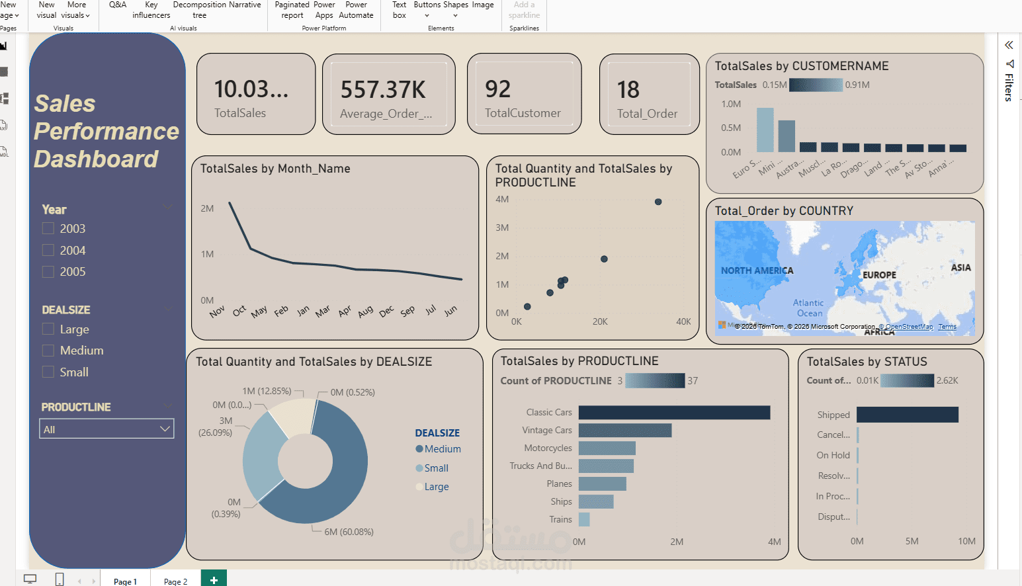Click the Motorcycles bar
This screenshot has width=1022, height=586.
607,448
